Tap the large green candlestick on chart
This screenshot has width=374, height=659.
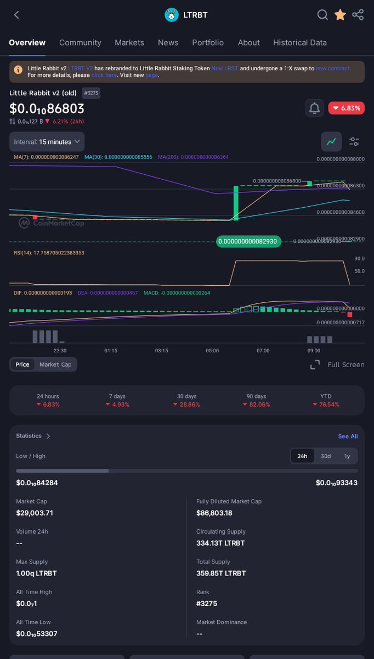coord(236,203)
